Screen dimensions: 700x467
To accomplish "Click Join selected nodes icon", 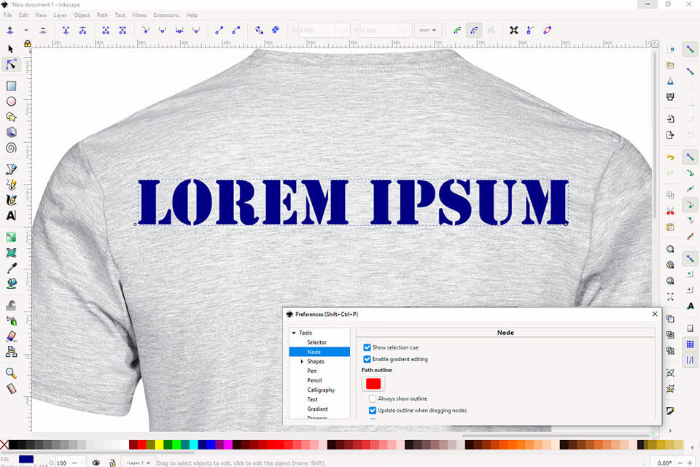I will click(66, 31).
